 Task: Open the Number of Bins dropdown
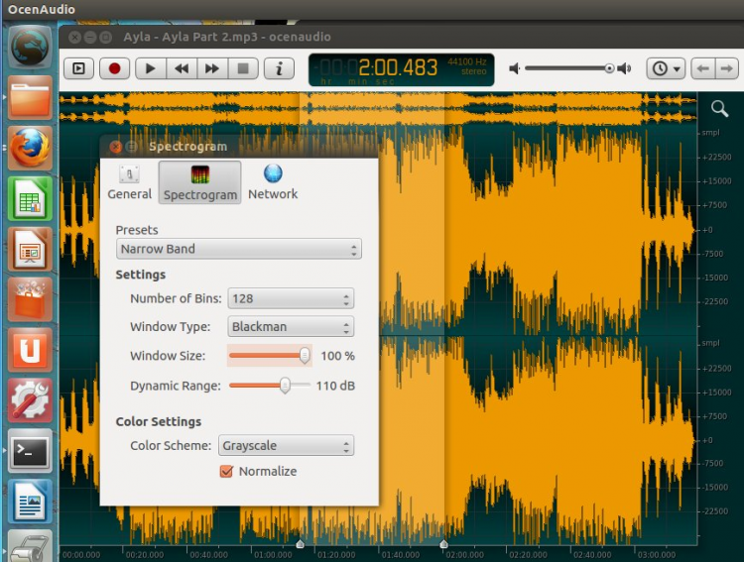pos(290,298)
